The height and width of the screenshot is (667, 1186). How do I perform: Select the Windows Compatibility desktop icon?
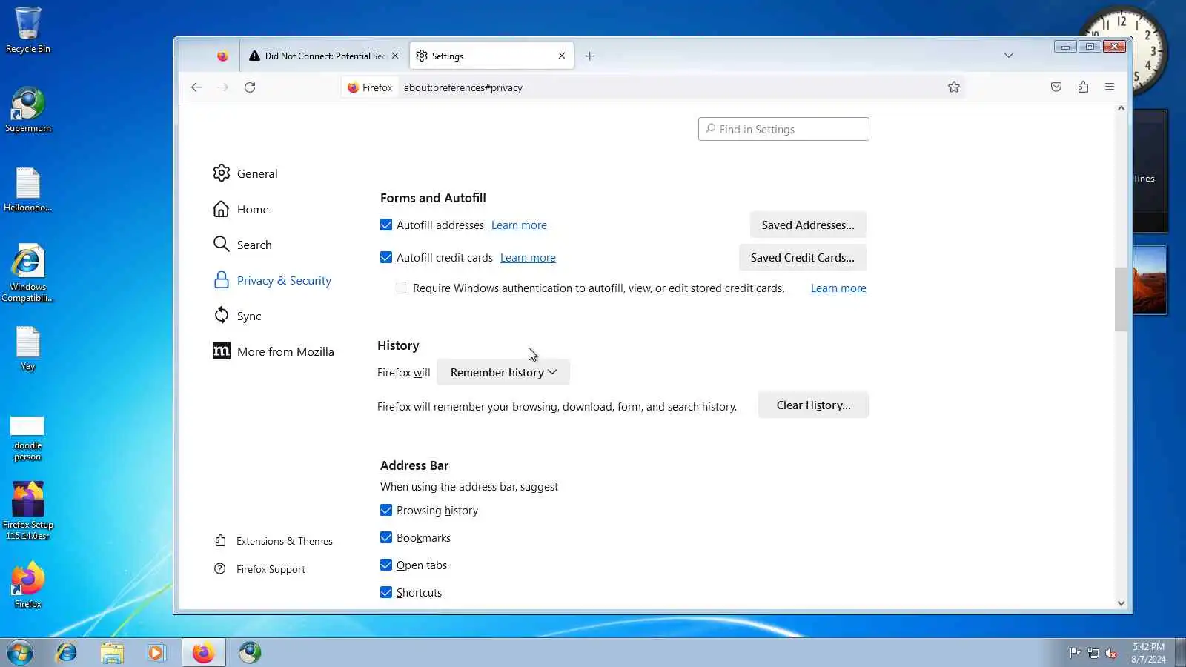pyautogui.click(x=28, y=273)
